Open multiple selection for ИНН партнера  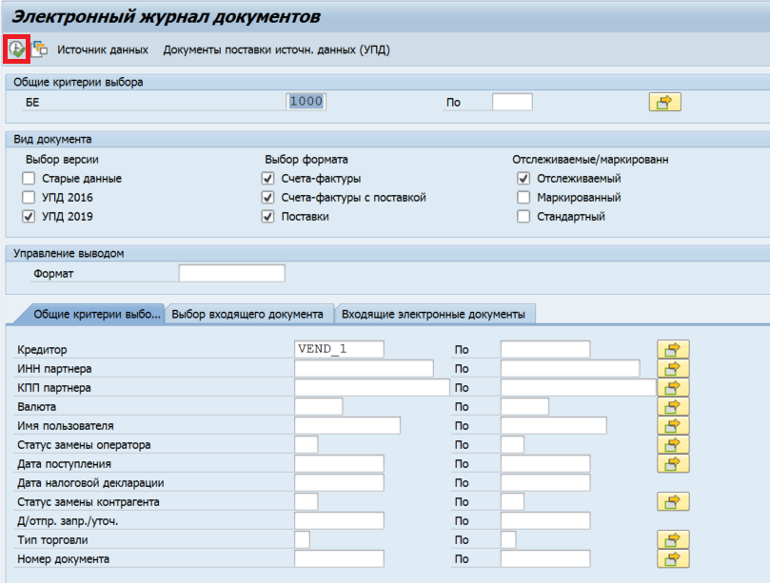point(673,368)
